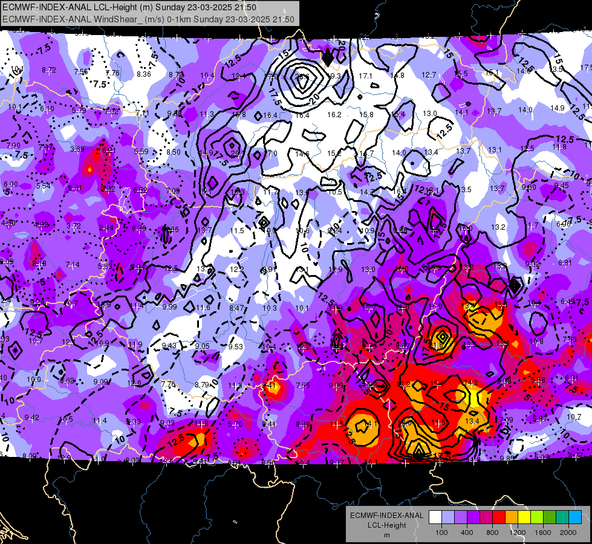Click the WindShear 0-1km title line
The width and height of the screenshot is (592, 544).
click(x=148, y=19)
